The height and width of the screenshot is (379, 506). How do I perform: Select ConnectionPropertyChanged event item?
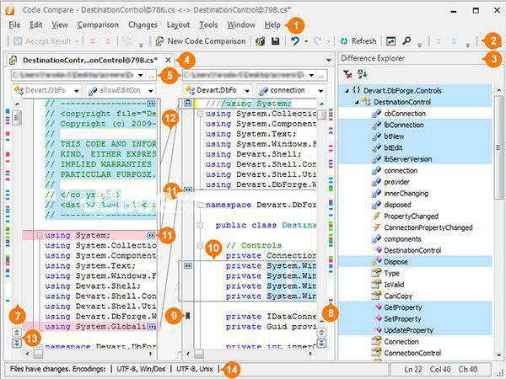[428, 228]
